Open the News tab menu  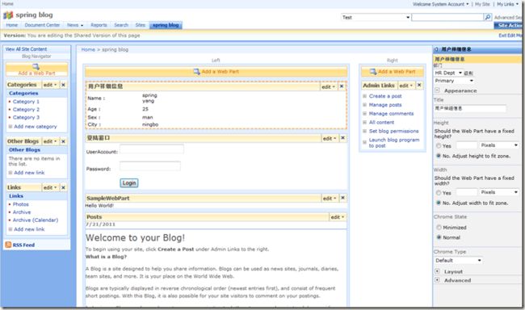click(x=74, y=25)
